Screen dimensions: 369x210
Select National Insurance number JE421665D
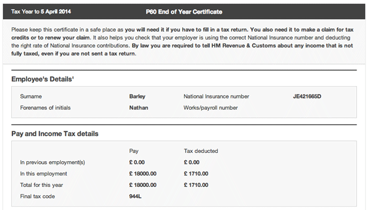click(x=307, y=96)
